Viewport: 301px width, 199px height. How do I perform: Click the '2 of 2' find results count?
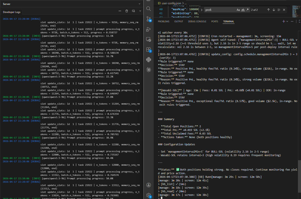click(x=254, y=10)
